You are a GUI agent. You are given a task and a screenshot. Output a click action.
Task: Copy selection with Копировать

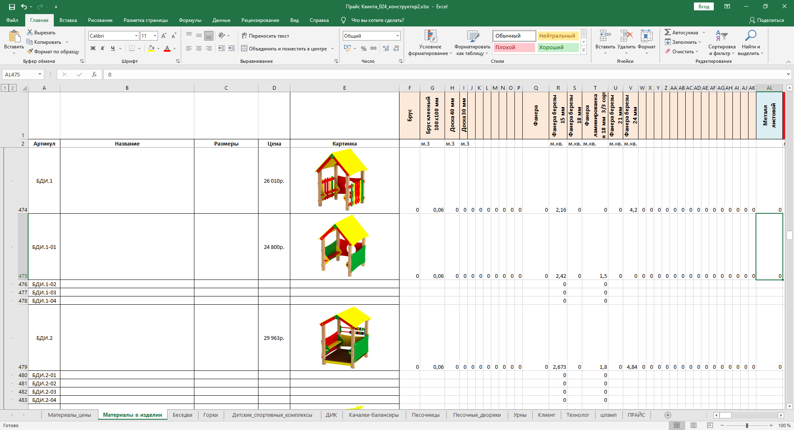tap(44, 42)
